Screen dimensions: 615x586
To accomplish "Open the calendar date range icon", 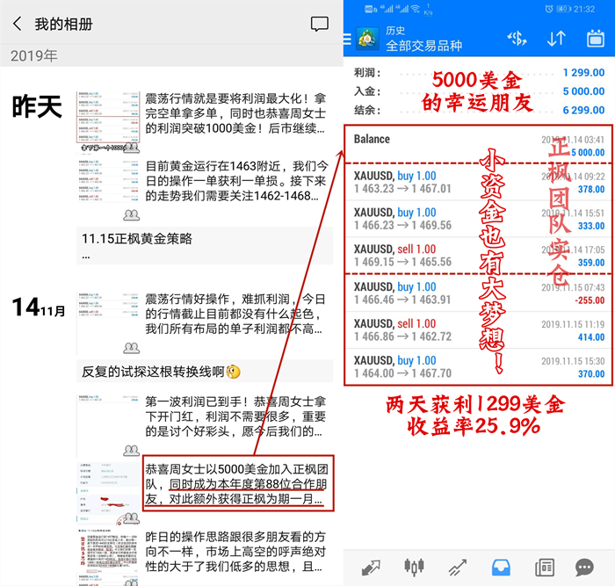I will 595,38.
